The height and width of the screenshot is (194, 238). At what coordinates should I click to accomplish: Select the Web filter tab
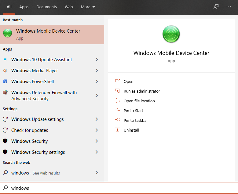tap(69, 7)
